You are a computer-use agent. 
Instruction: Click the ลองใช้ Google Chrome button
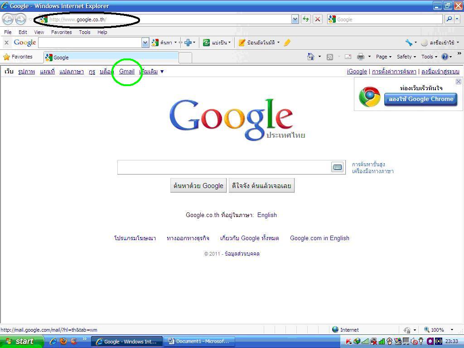(421, 99)
